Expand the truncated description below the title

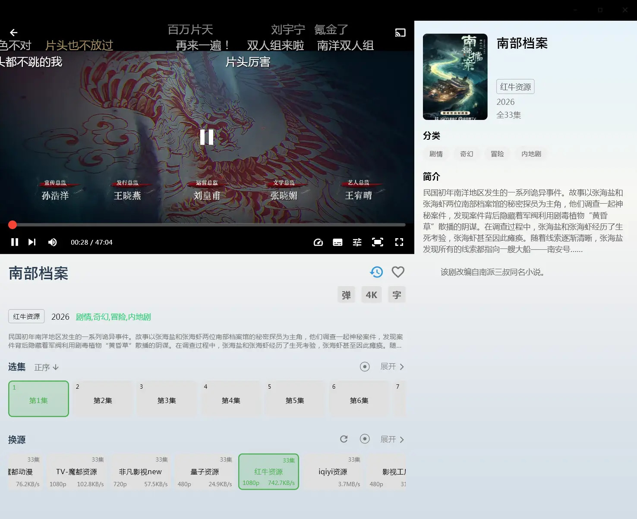click(x=205, y=341)
